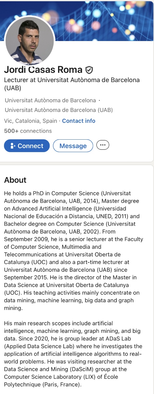Click the first About paragraph about PhD
Screen dimensions: 154x394
click(x=74, y=250)
